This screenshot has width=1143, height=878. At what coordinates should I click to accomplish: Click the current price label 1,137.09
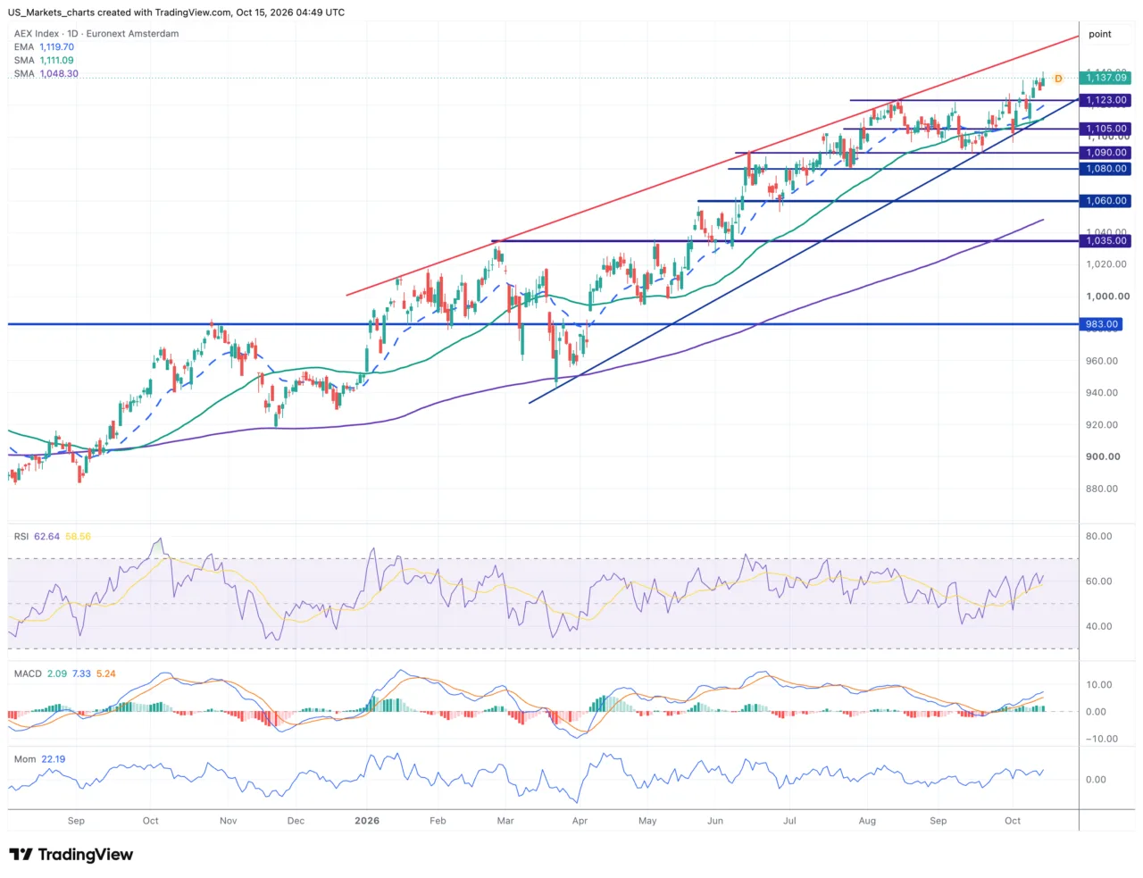click(x=1105, y=78)
